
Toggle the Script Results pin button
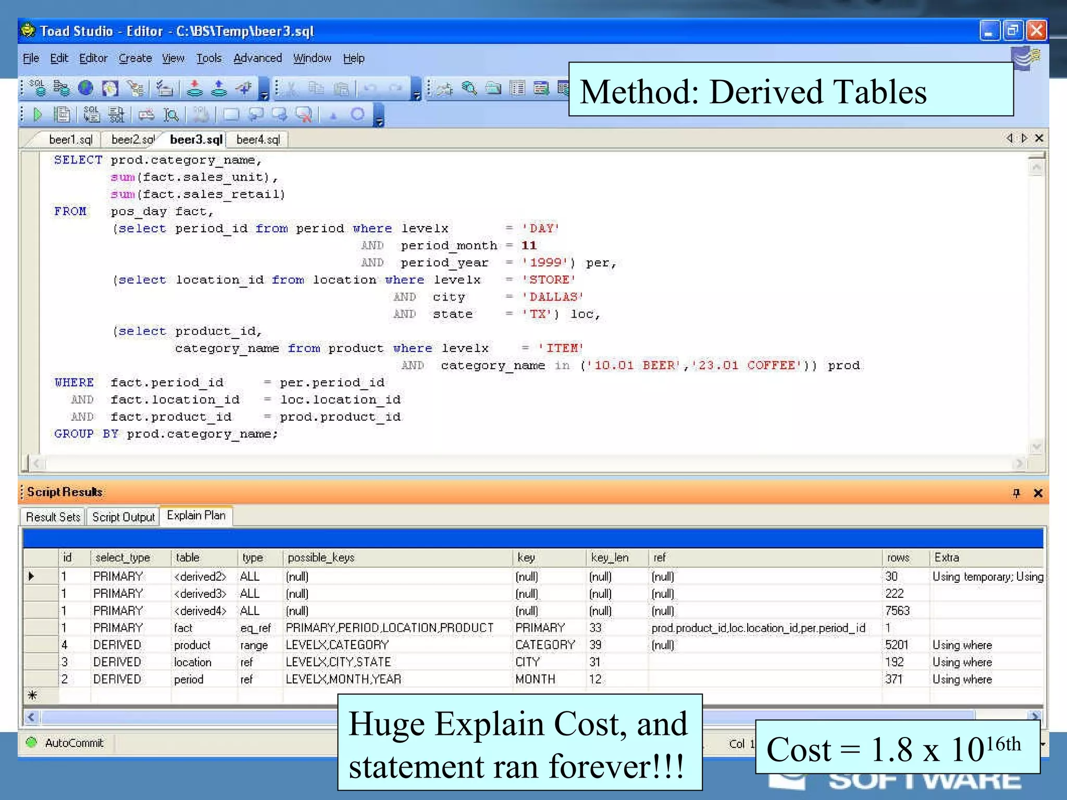coord(1016,493)
